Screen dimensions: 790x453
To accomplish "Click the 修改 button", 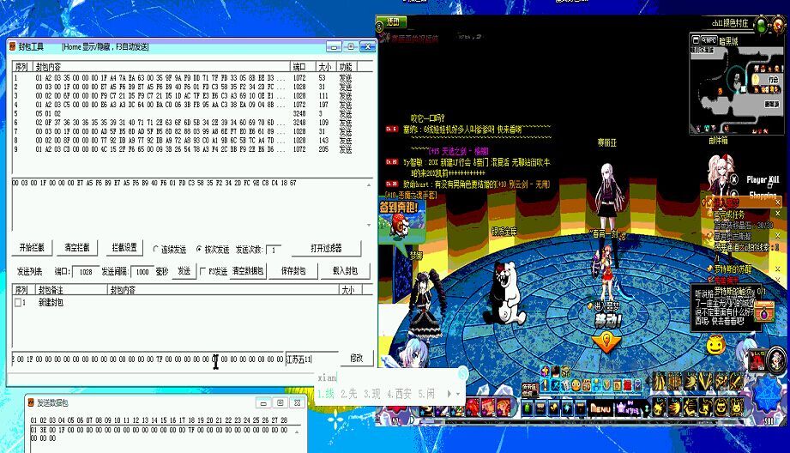I will pyautogui.click(x=356, y=358).
